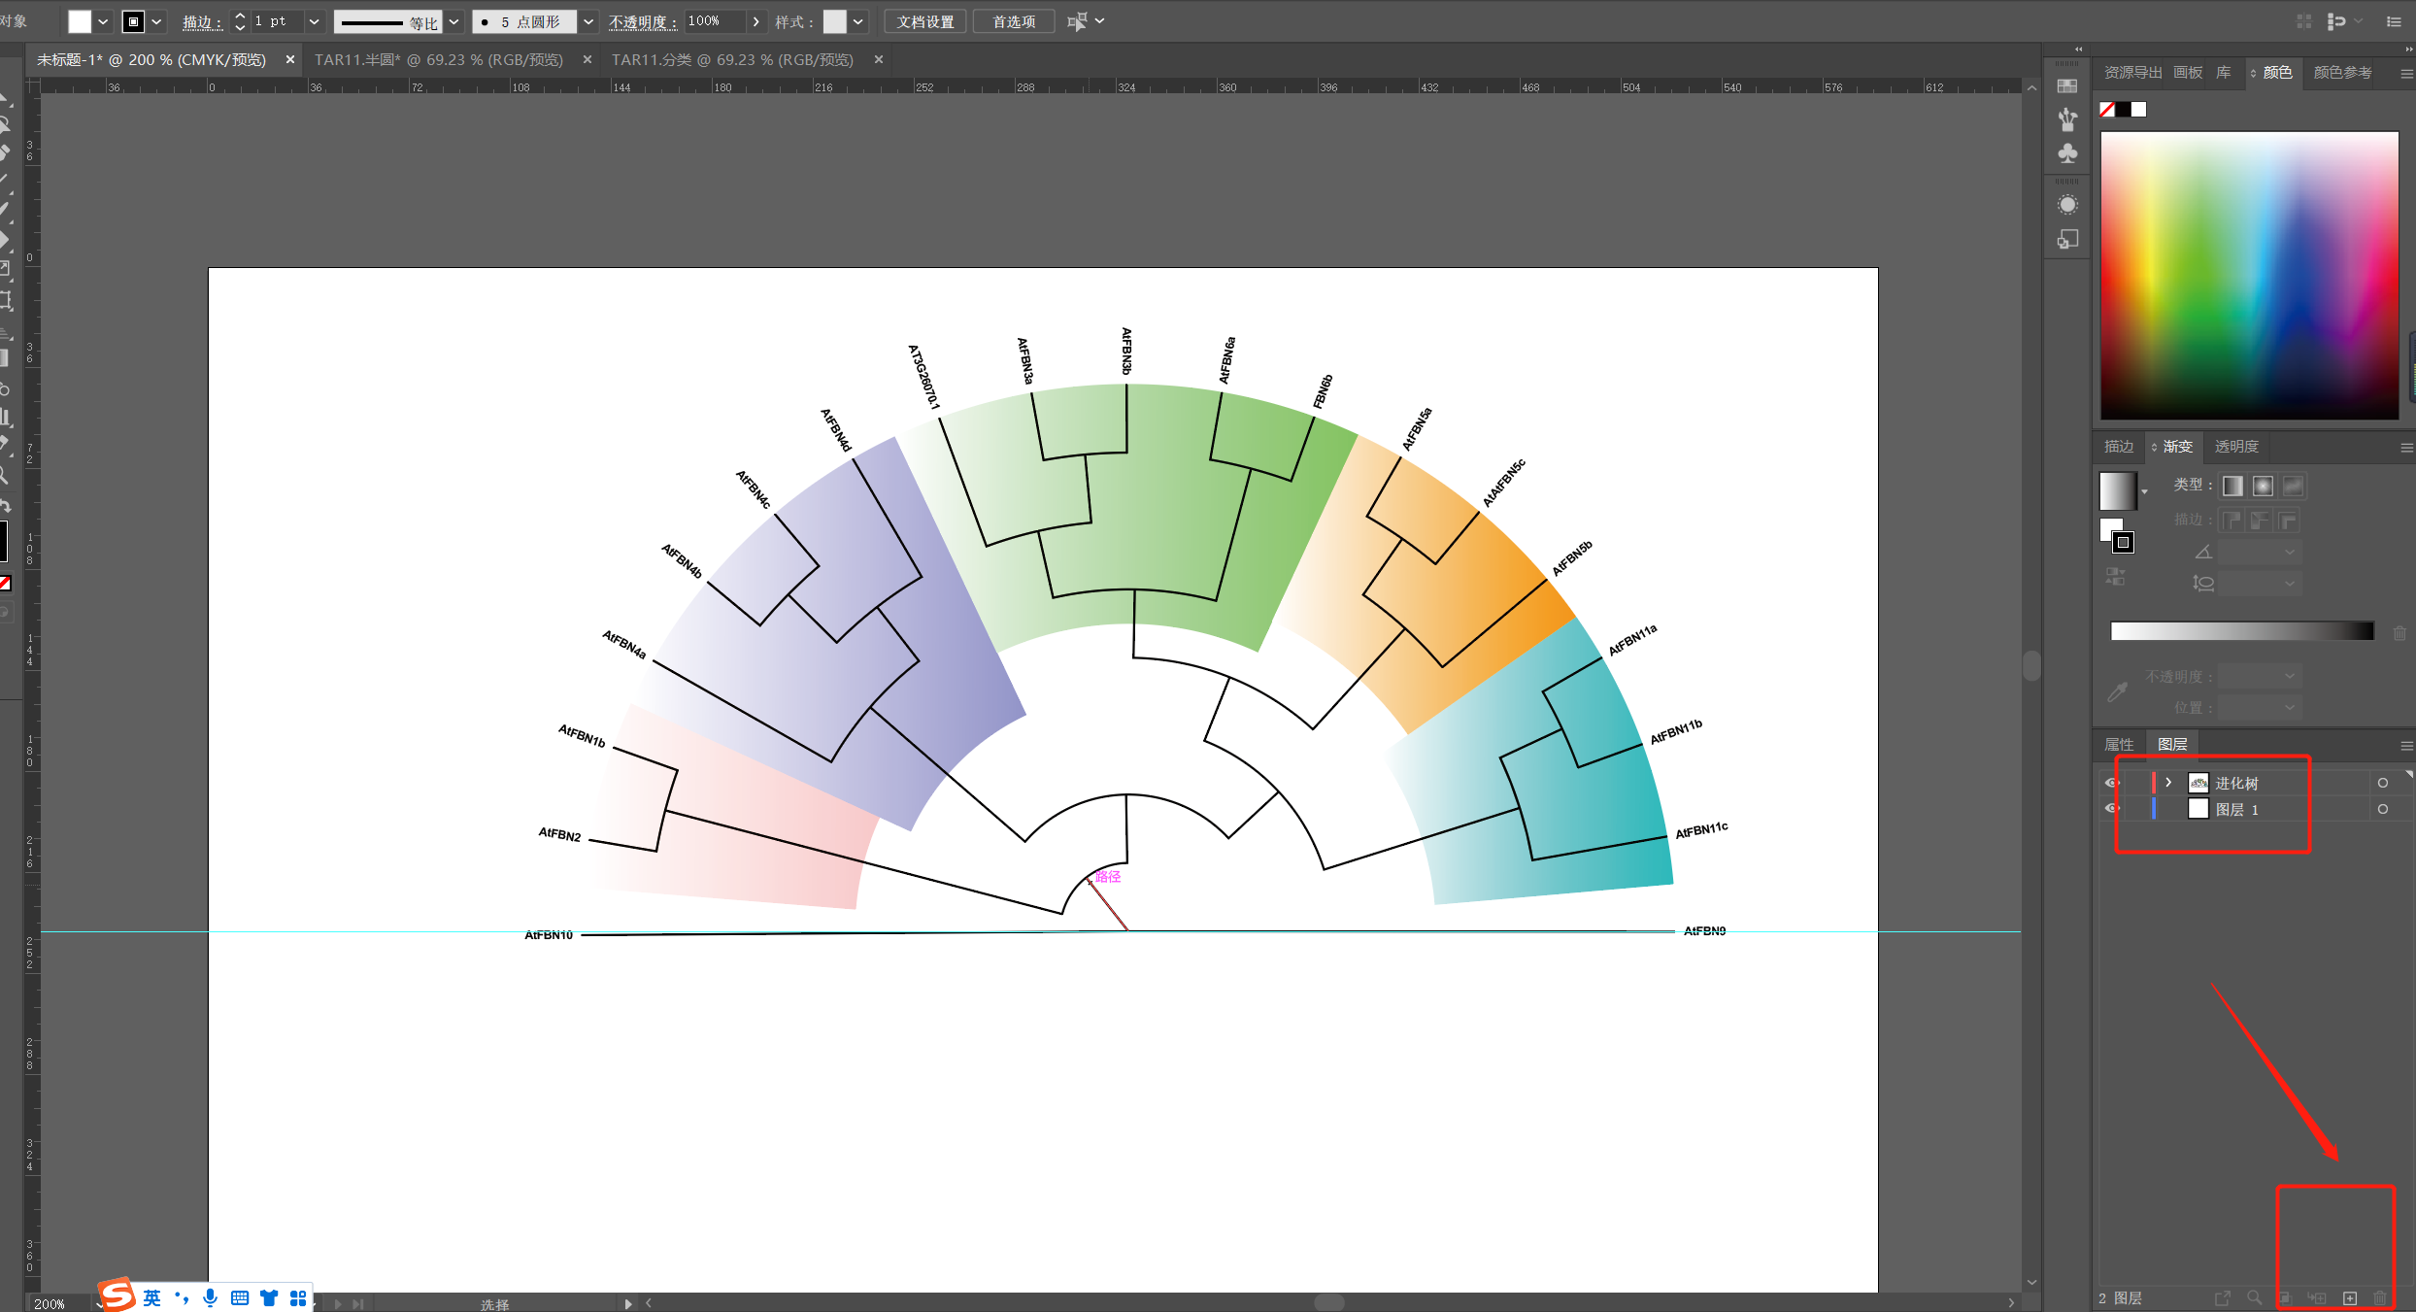Click the 文档设置 button

coord(924,21)
